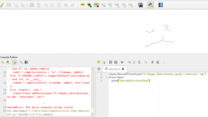208x117 pixels.
Task: Clear the Python console with broom icon
Action: pyautogui.click(x=3, y=62)
